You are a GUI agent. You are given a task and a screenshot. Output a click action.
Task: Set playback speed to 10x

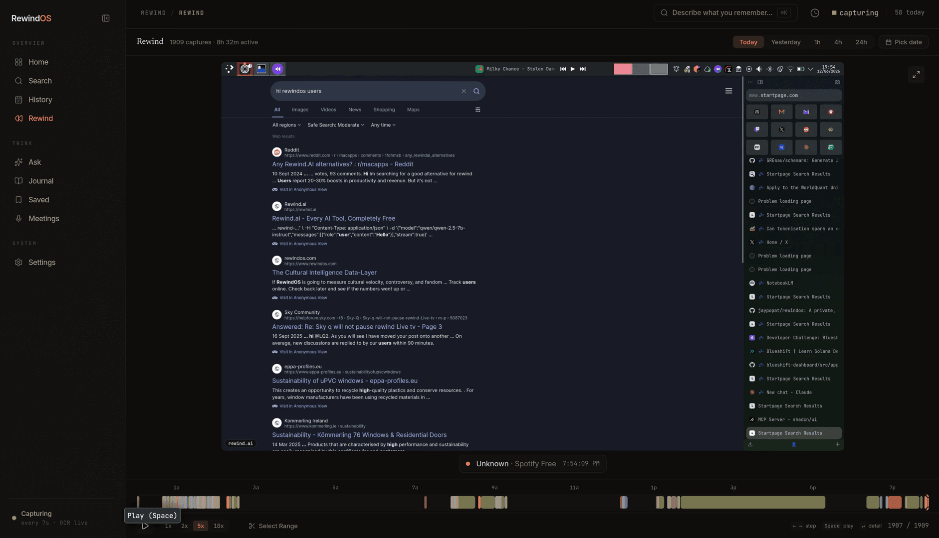click(x=219, y=526)
